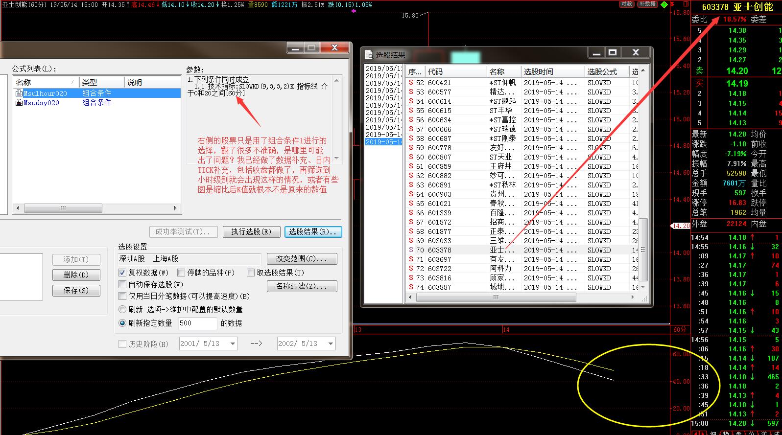Viewport: 782px width, 435px height.
Task: Click up arrow of parameters text scrollbar
Action: coord(336,80)
